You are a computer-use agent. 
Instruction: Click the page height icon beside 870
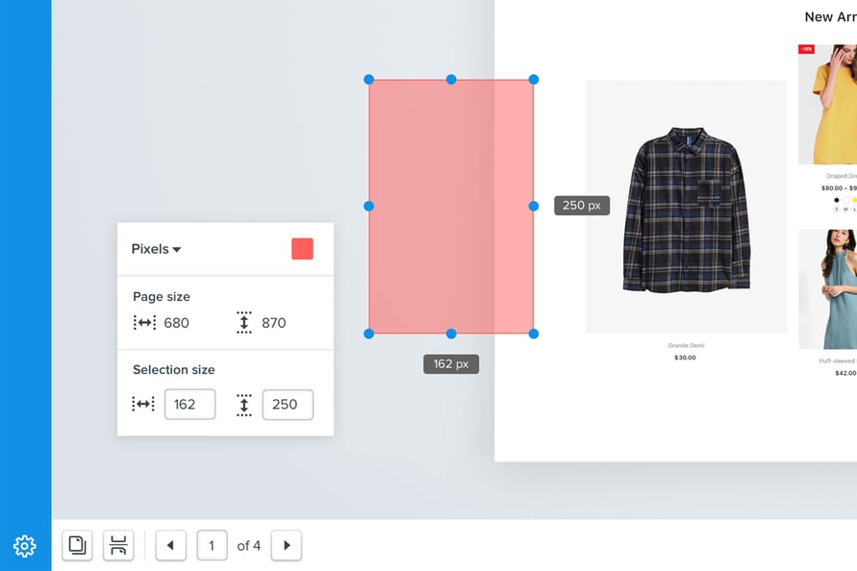pos(243,323)
